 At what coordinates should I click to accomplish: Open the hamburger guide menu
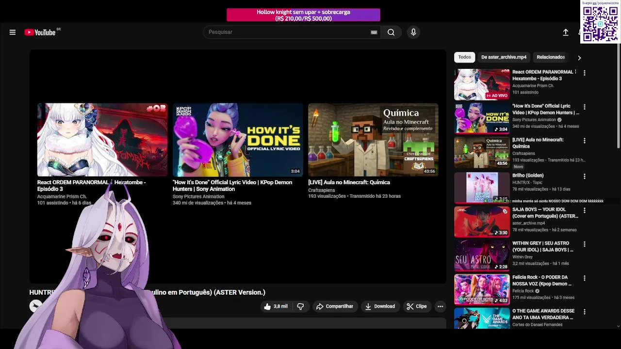click(x=13, y=32)
